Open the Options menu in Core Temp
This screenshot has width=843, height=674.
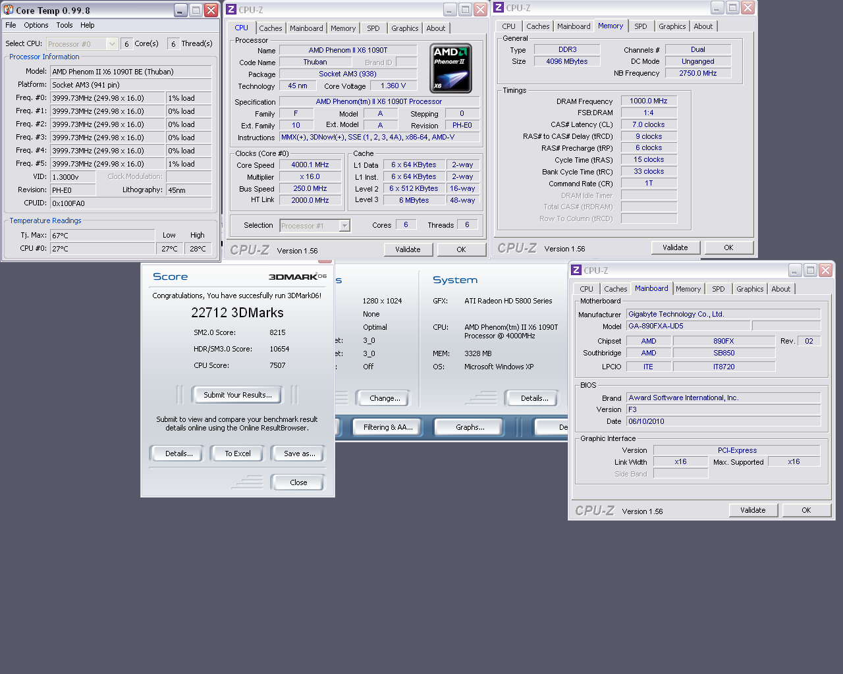point(36,25)
